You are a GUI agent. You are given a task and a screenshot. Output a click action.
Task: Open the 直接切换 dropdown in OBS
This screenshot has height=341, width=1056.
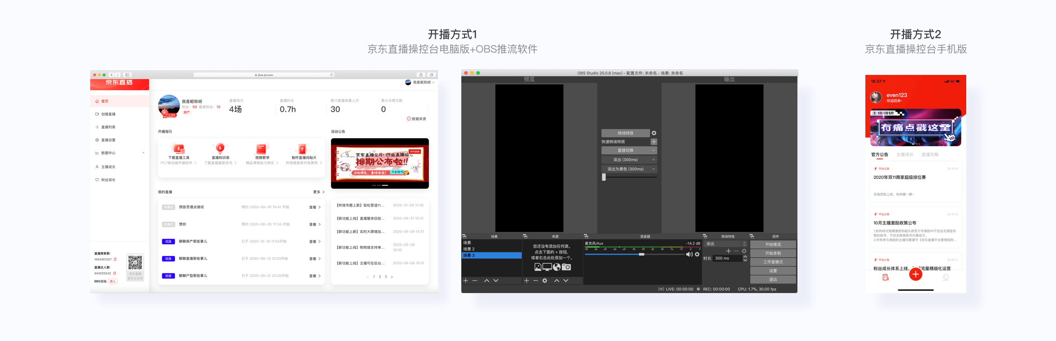point(629,150)
